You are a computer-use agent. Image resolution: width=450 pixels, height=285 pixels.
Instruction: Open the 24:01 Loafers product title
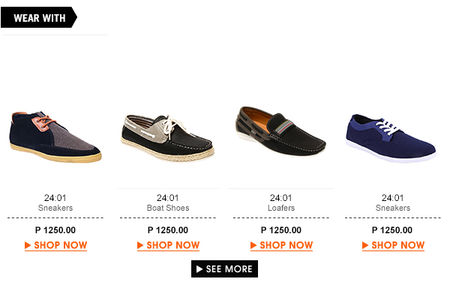point(281,203)
